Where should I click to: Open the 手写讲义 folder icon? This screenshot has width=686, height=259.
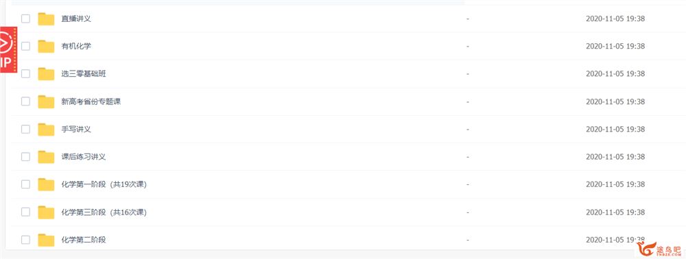tap(46, 129)
